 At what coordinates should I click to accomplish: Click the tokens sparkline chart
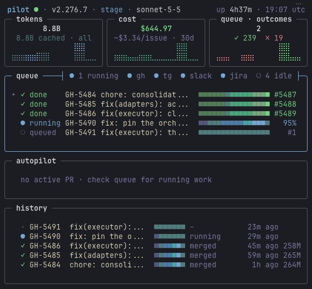click(x=54, y=52)
